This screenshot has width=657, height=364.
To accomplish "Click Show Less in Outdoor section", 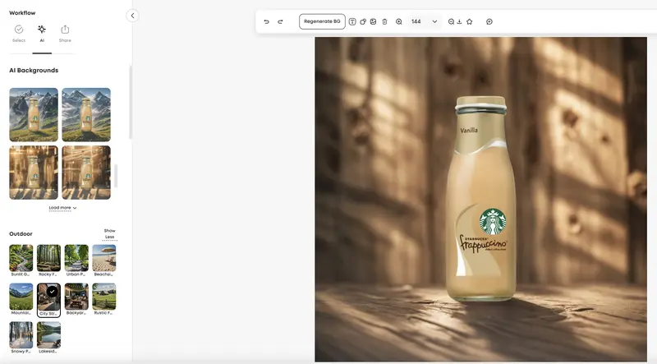I will coord(110,234).
